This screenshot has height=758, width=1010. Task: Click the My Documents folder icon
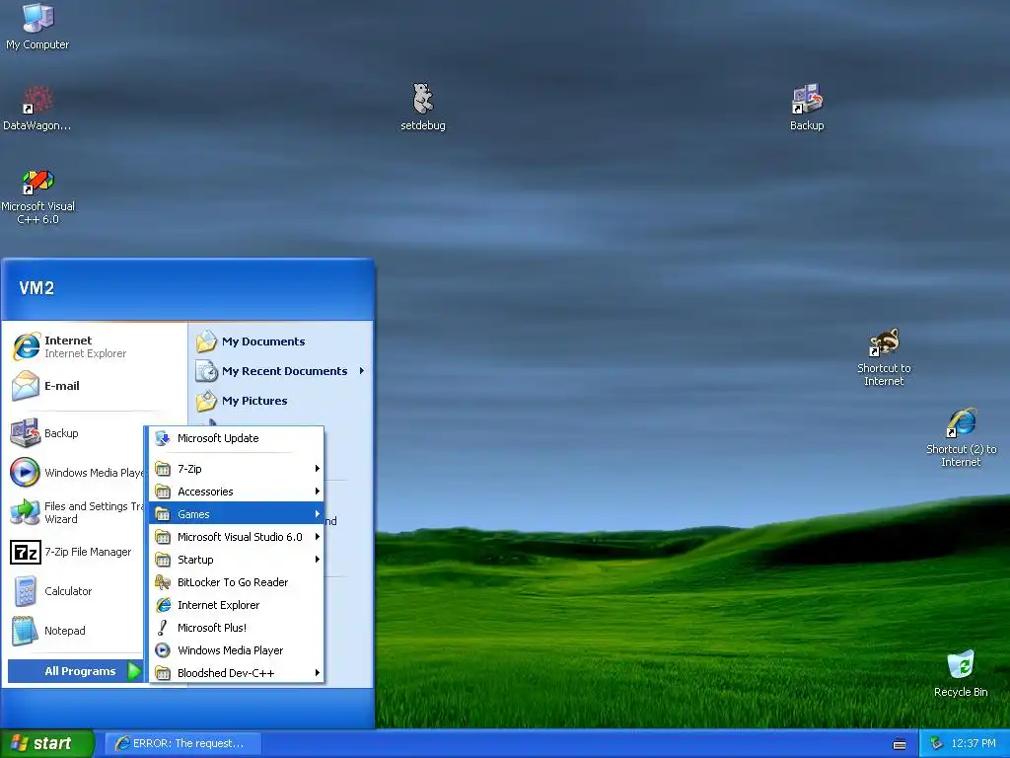(207, 341)
